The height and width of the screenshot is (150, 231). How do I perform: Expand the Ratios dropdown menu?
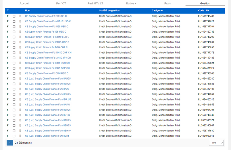[x=131, y=3]
